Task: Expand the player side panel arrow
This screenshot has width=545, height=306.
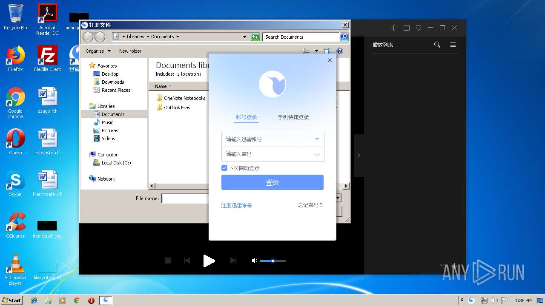Action: [x=359, y=156]
